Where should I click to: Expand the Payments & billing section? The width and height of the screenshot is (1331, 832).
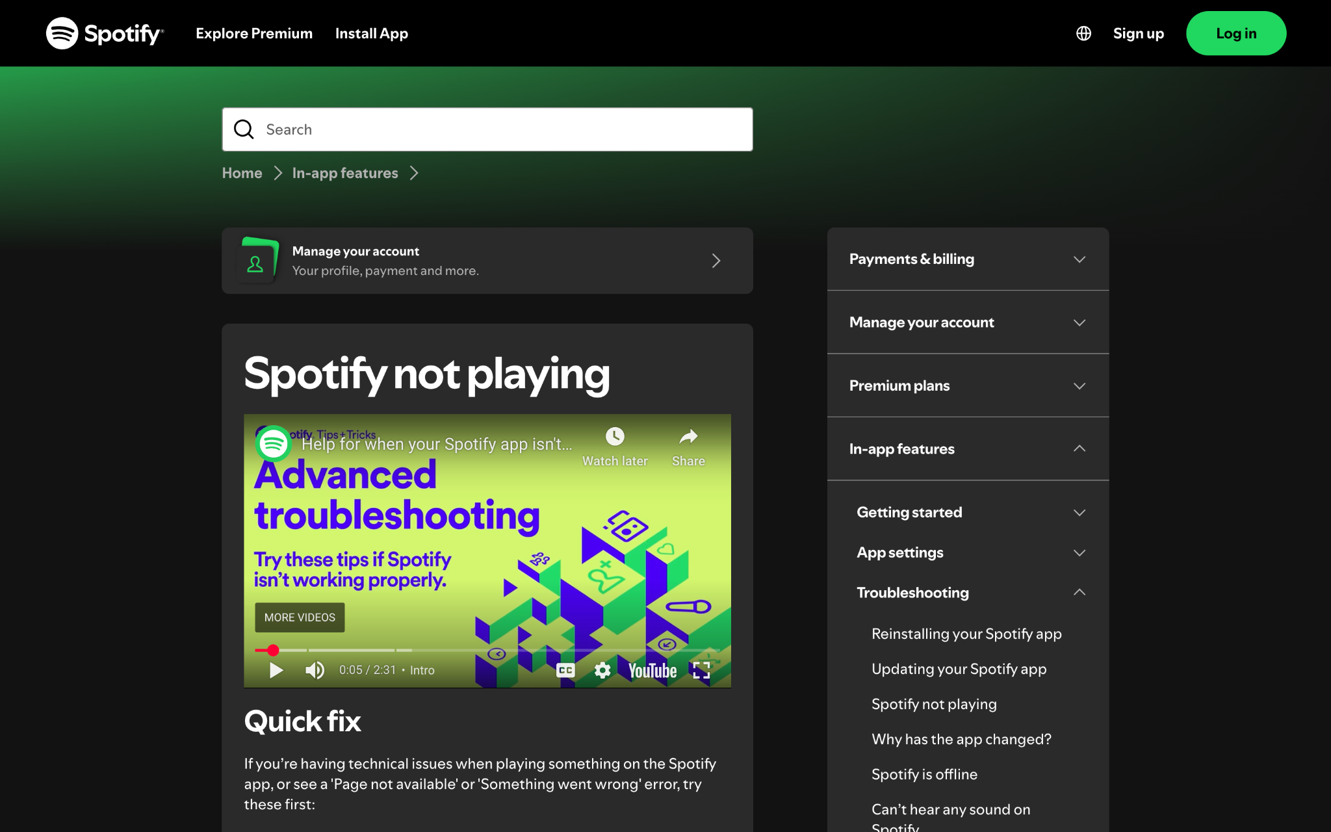click(x=968, y=259)
